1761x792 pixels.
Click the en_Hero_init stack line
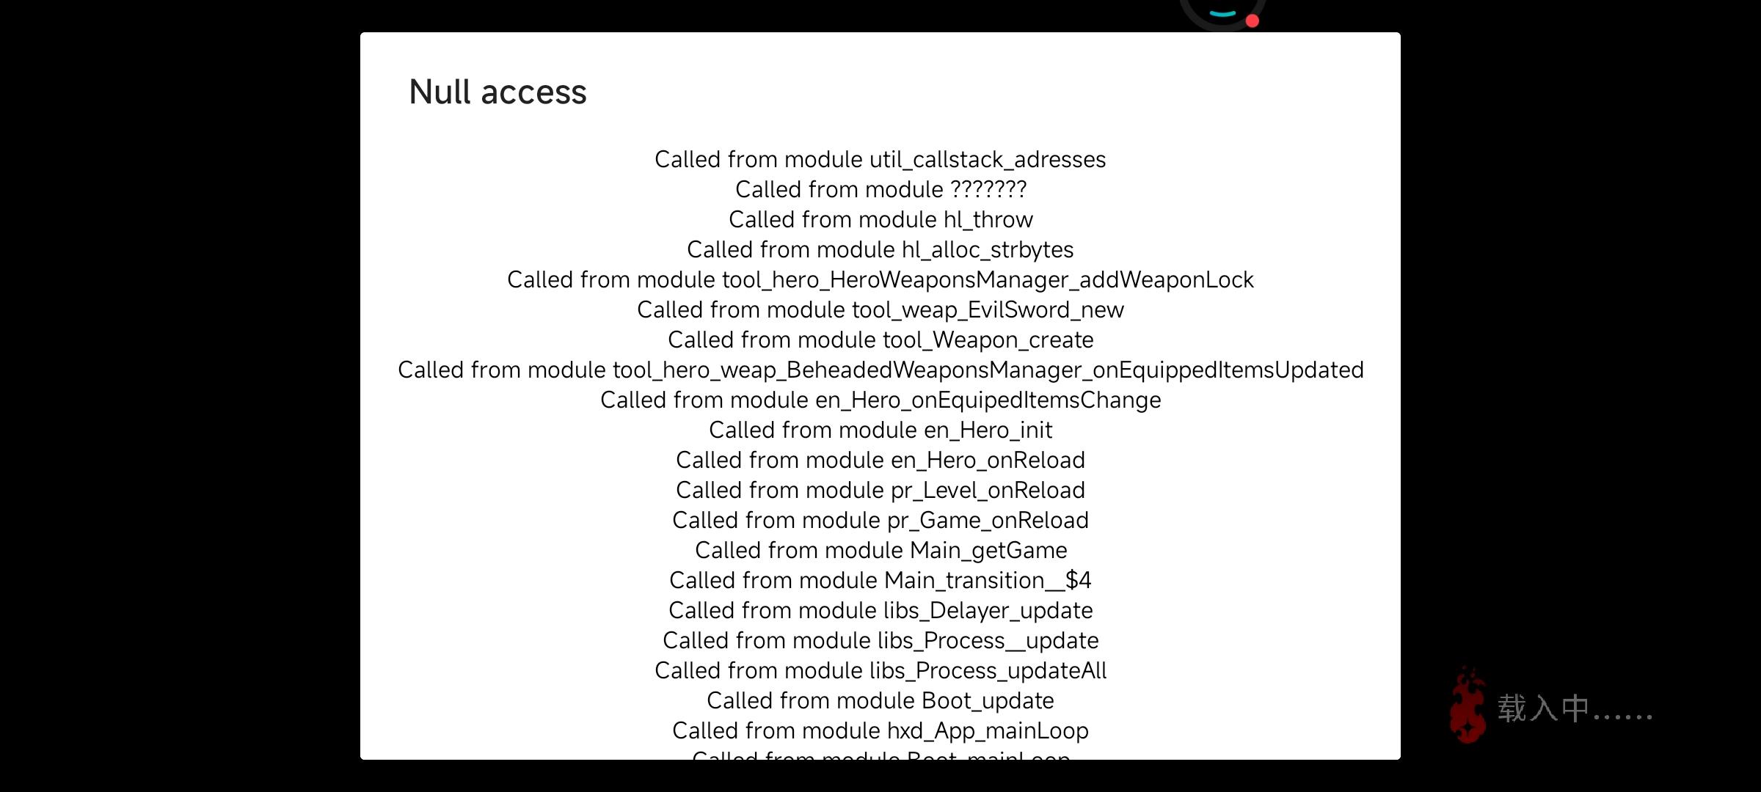tap(880, 430)
